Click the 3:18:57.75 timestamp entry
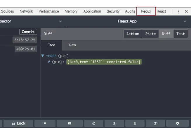Image resolution: width=191 pixels, height=128 pixels. (25, 40)
